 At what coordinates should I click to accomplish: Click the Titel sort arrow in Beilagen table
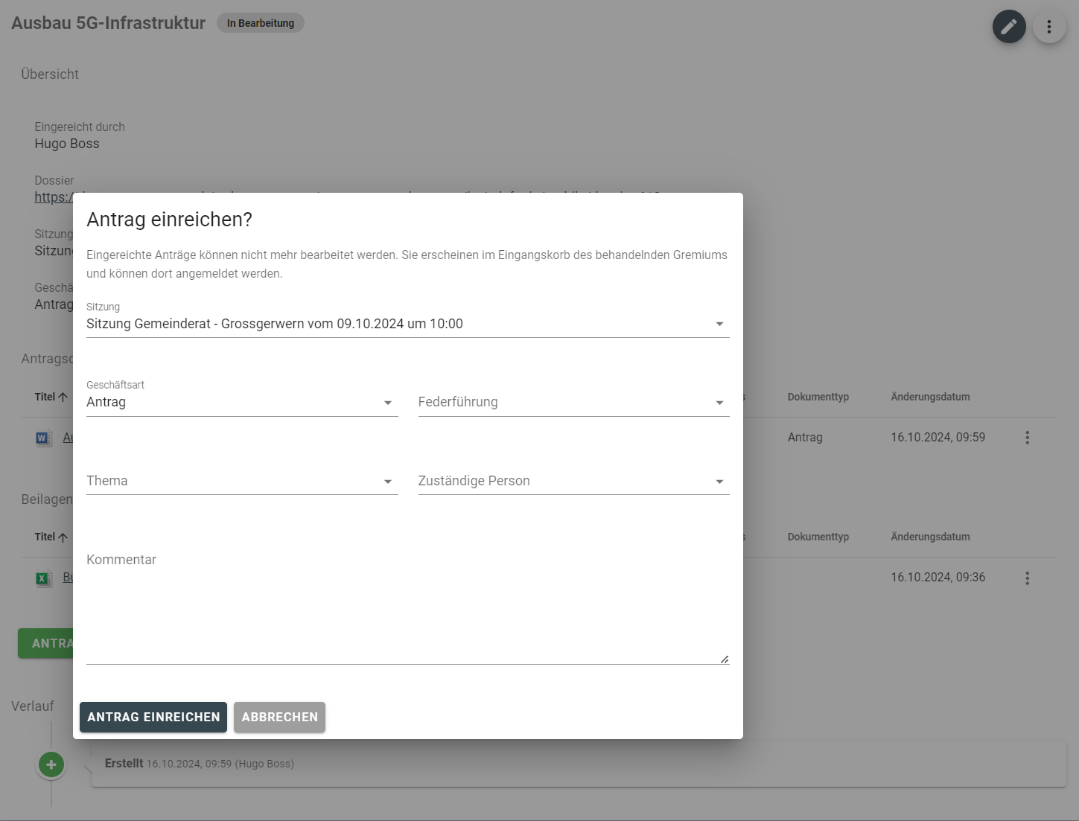pyautogui.click(x=63, y=537)
